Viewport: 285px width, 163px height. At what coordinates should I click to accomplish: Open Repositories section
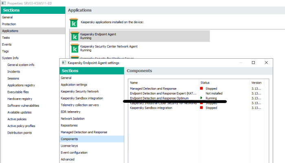point(92,126)
